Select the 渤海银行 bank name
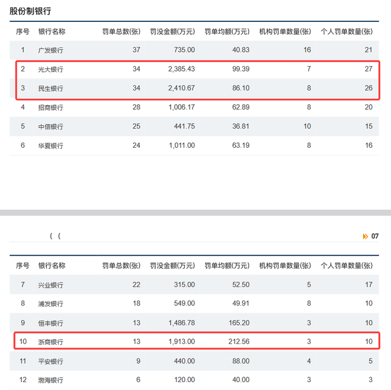Screen dimensions: 391x390 51,380
